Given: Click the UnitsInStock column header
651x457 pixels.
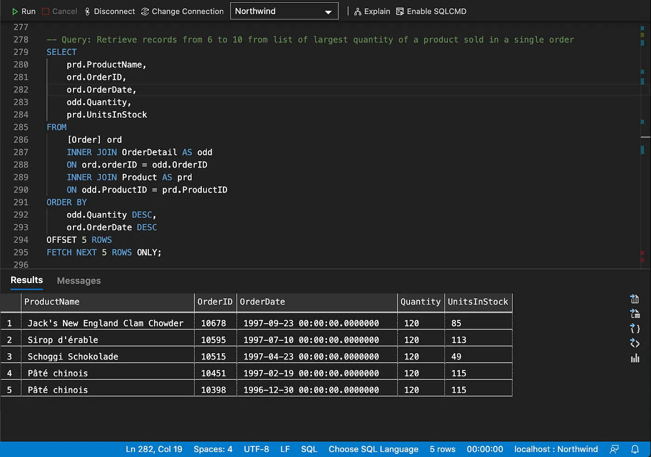Looking at the screenshot, I should [x=478, y=302].
